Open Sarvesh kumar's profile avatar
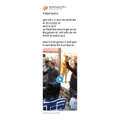Viewport: 120px width, 120px height. pyautogui.click(x=45, y=8)
